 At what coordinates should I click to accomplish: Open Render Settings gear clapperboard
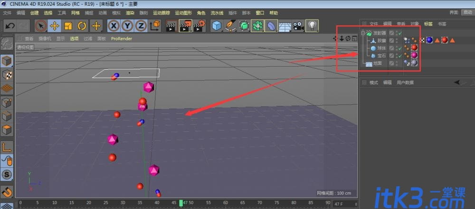pos(199,26)
